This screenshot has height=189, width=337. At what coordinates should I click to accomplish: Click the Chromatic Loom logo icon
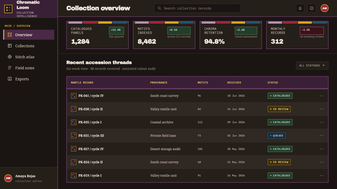pyautogui.click(x=8, y=9)
